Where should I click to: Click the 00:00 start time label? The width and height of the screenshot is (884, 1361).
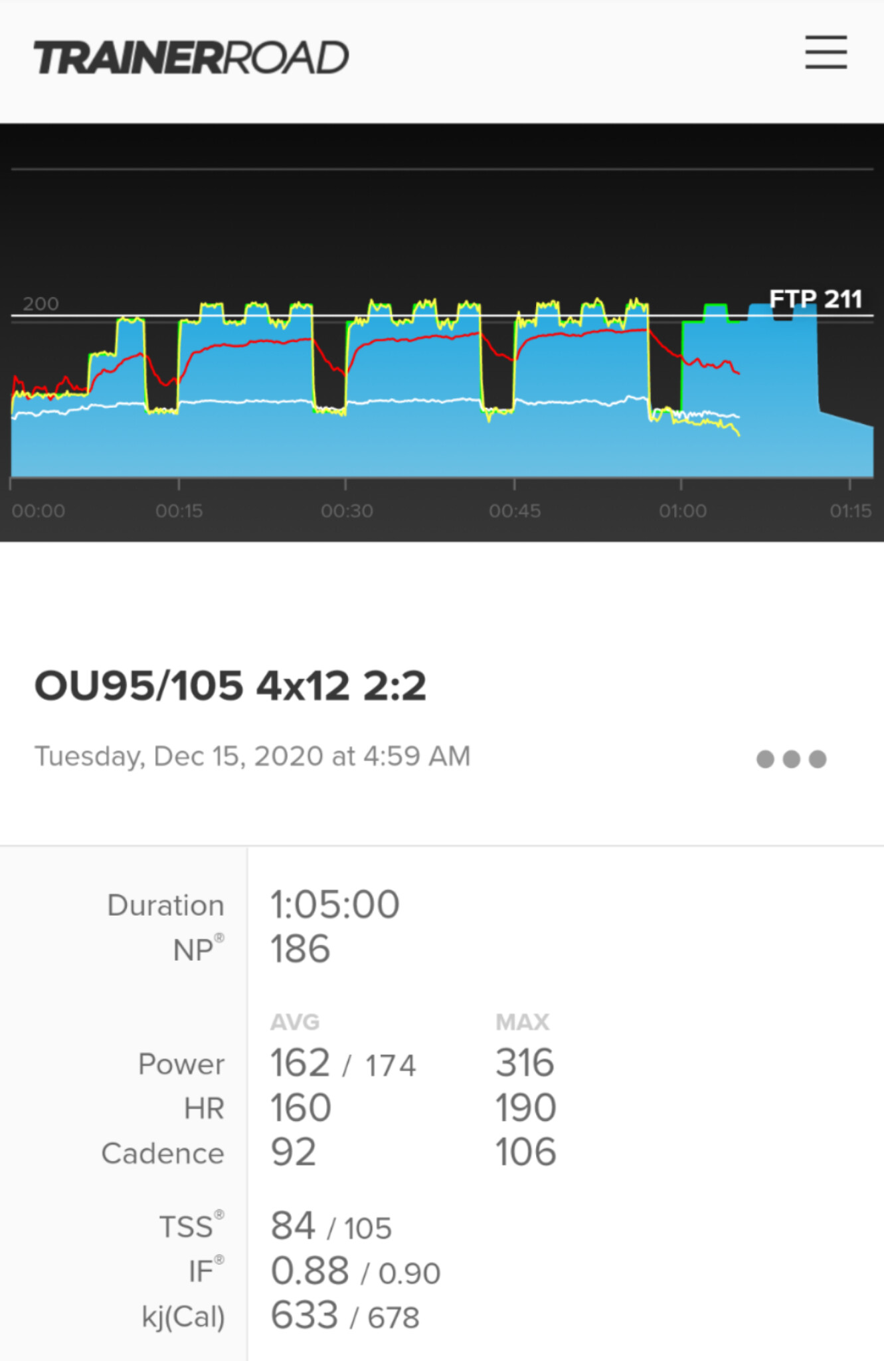coord(39,511)
